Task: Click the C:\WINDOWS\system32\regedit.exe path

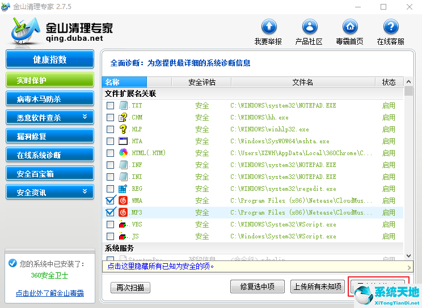Action: [283, 189]
